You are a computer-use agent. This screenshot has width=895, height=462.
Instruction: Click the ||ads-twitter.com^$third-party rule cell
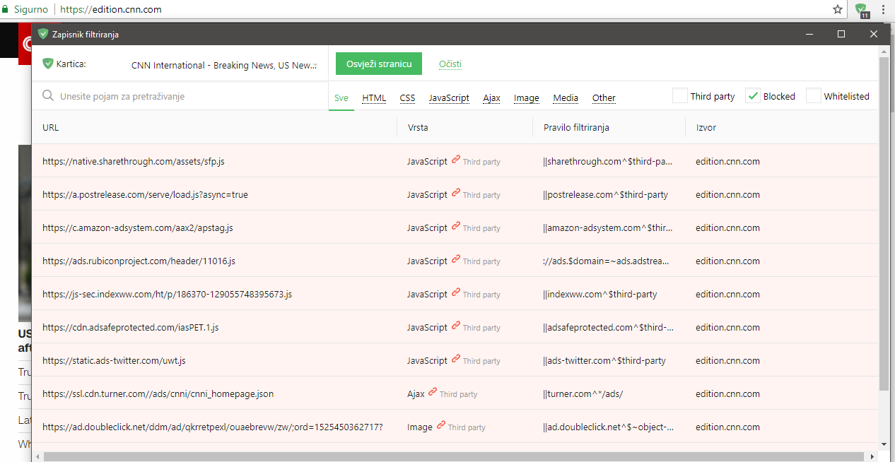(604, 360)
